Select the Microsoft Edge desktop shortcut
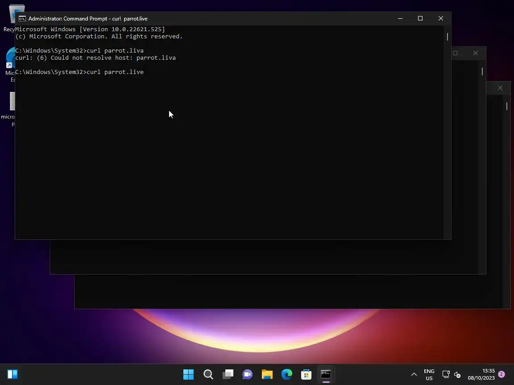This screenshot has height=385, width=514. (x=11, y=64)
